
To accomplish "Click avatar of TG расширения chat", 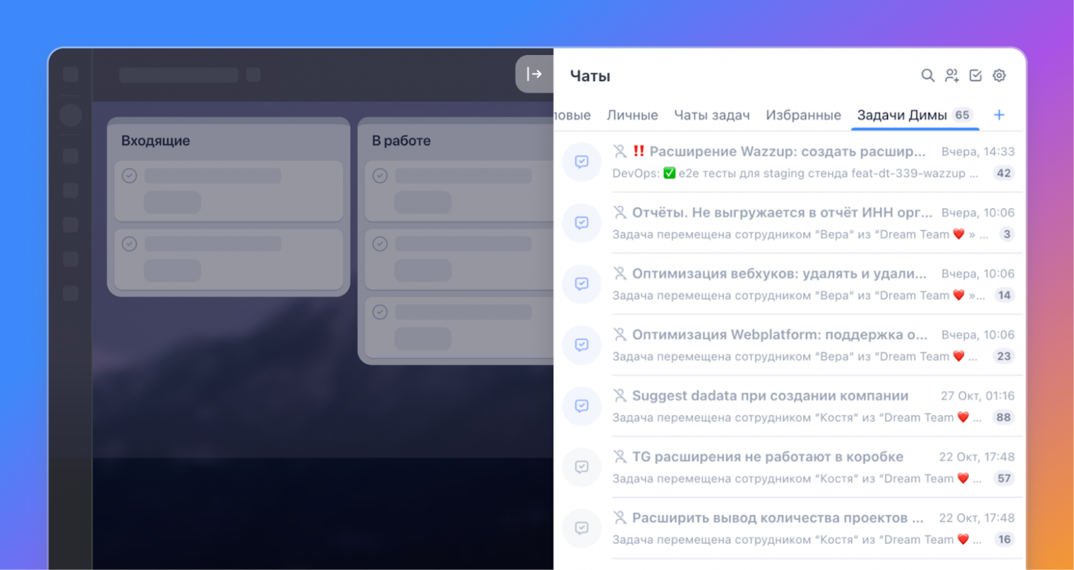I will (x=582, y=467).
